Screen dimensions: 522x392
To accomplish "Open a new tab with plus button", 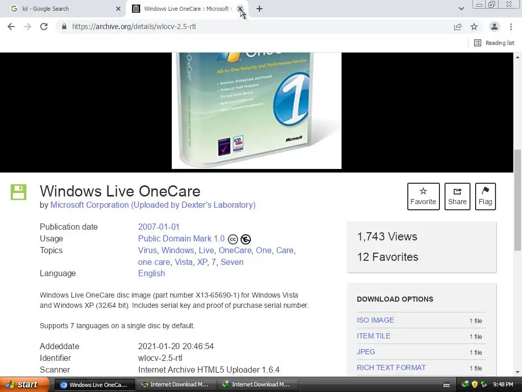I will [259, 9].
